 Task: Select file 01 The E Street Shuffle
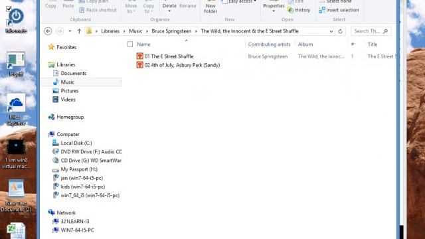pyautogui.click(x=169, y=56)
